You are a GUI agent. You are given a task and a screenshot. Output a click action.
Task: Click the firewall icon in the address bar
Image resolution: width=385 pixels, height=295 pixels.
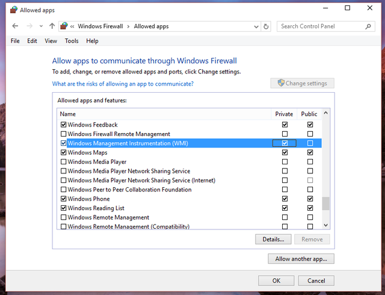tap(64, 26)
